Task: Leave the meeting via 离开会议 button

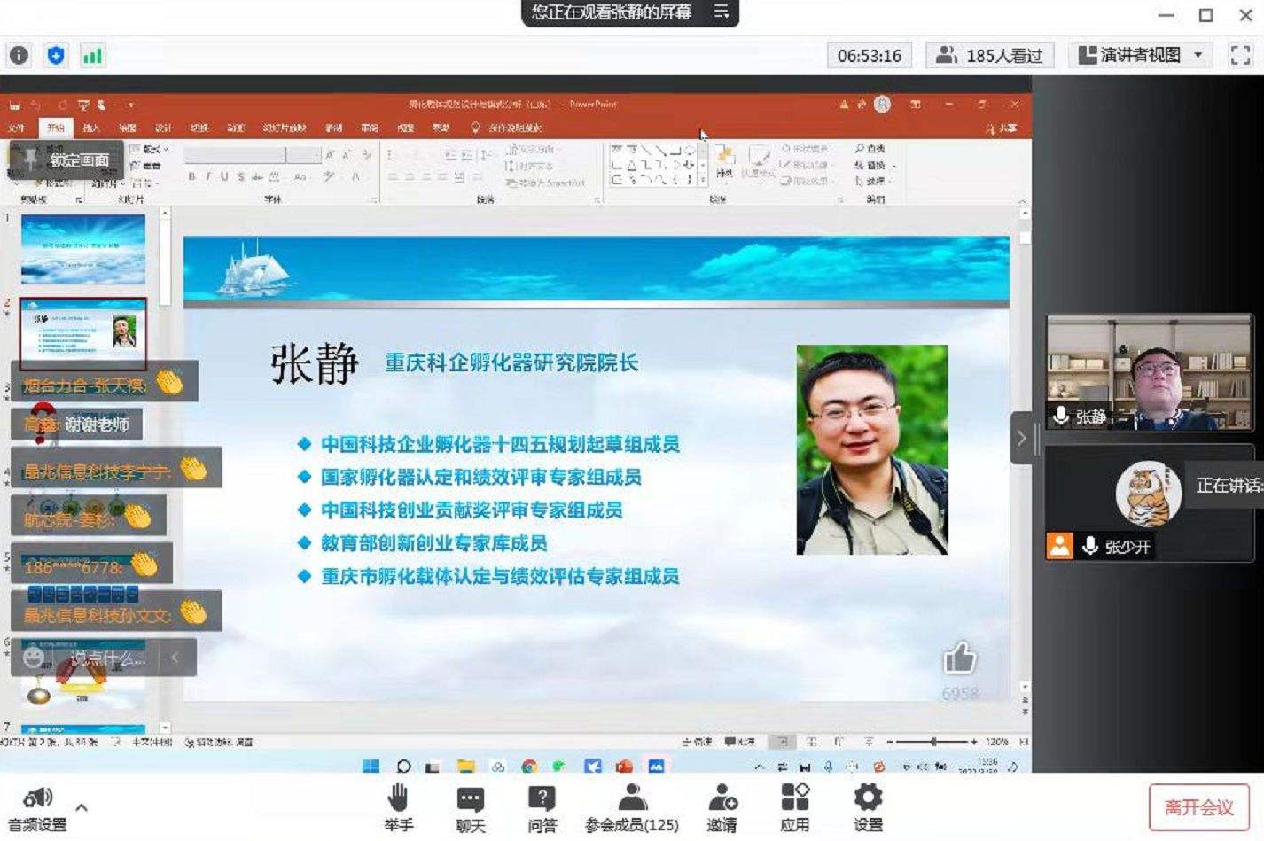Action: pos(1199,807)
